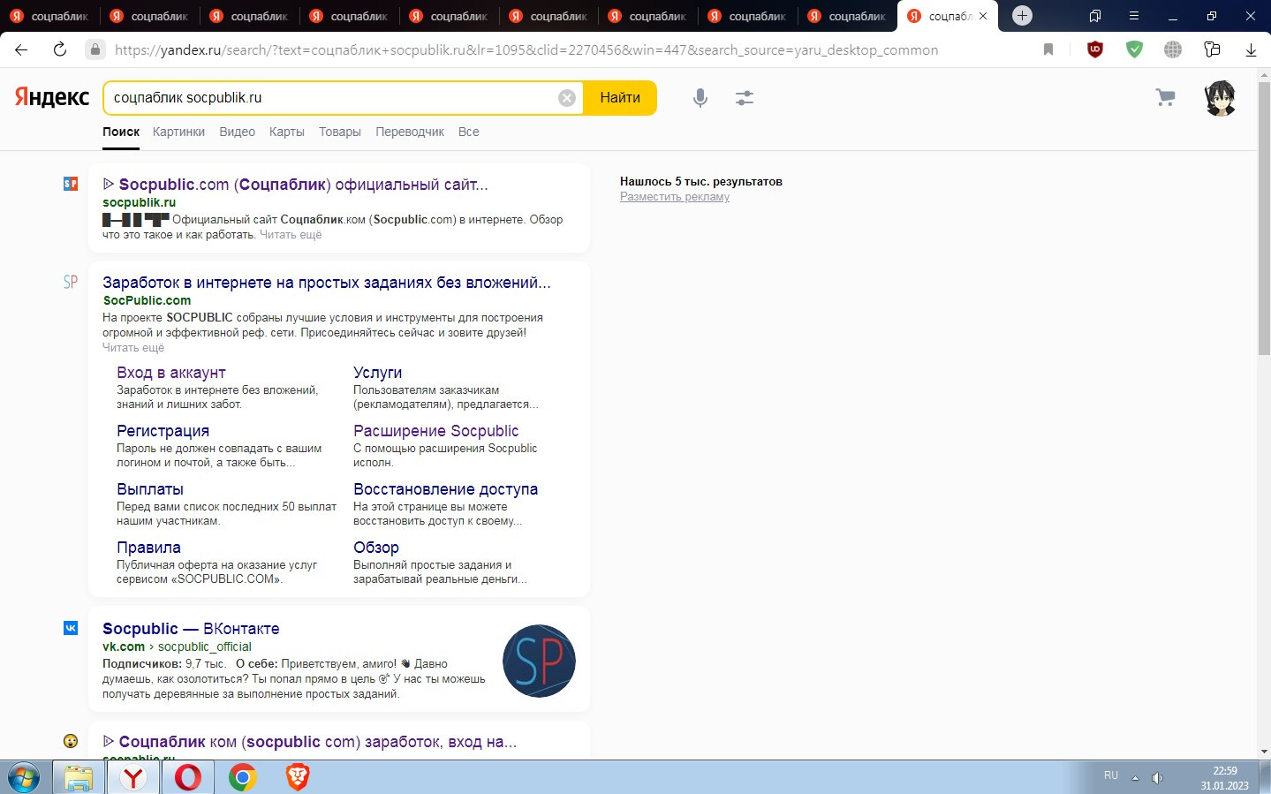Open the Восстановление доступа sitelink
1271x794 pixels.
click(x=446, y=489)
